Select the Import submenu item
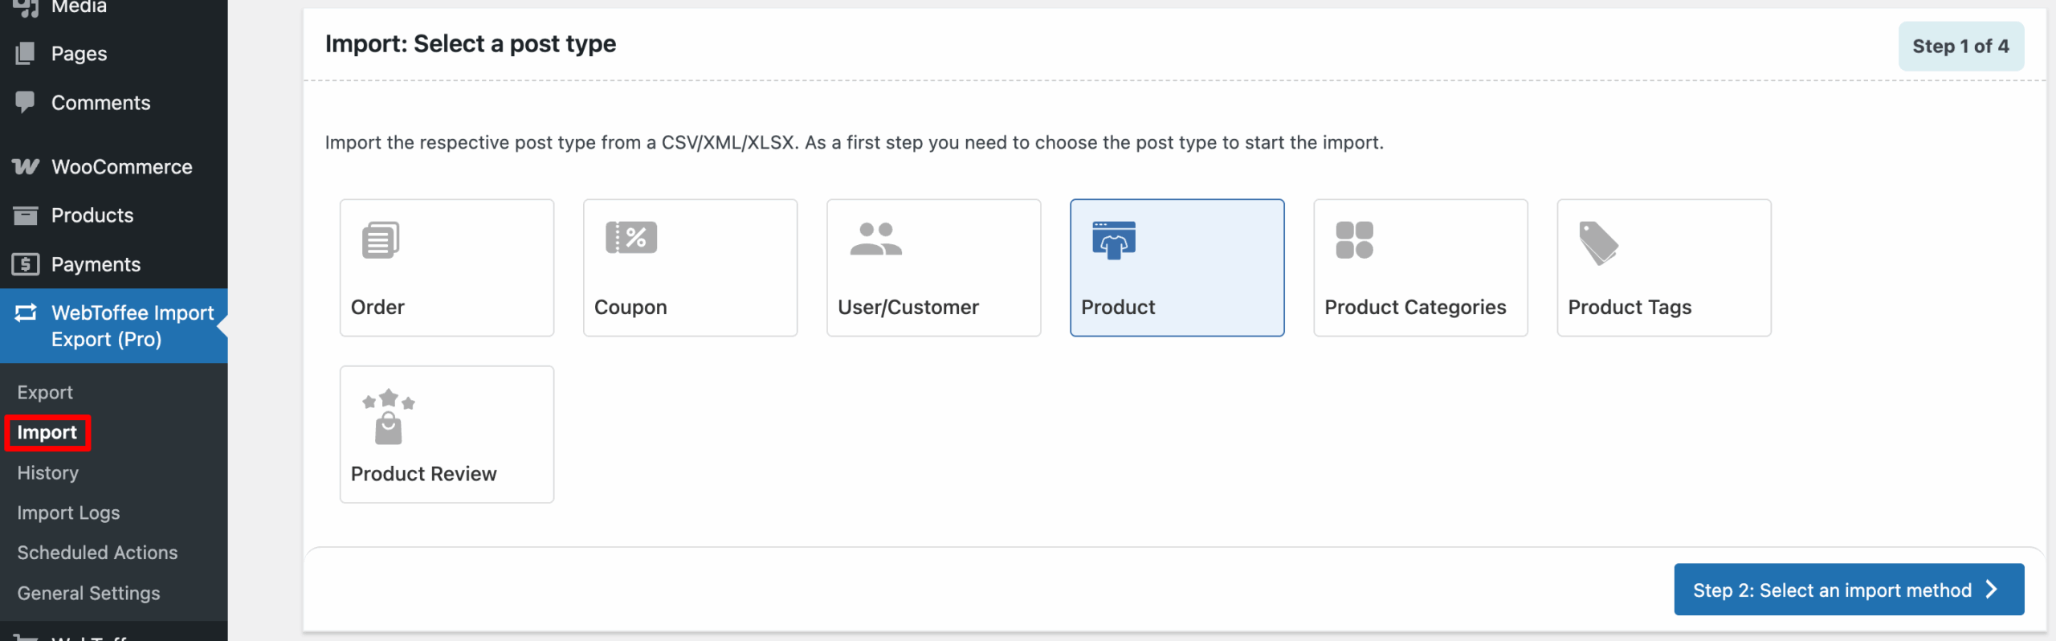Viewport: 2056px width, 641px height. tap(47, 432)
